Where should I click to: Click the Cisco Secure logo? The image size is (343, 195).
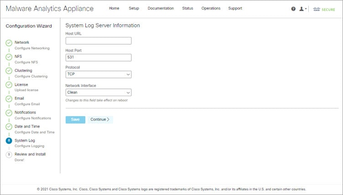click(x=324, y=10)
